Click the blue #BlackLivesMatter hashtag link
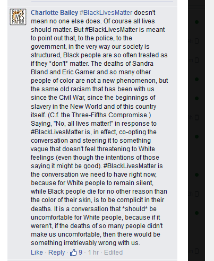 click(x=106, y=13)
